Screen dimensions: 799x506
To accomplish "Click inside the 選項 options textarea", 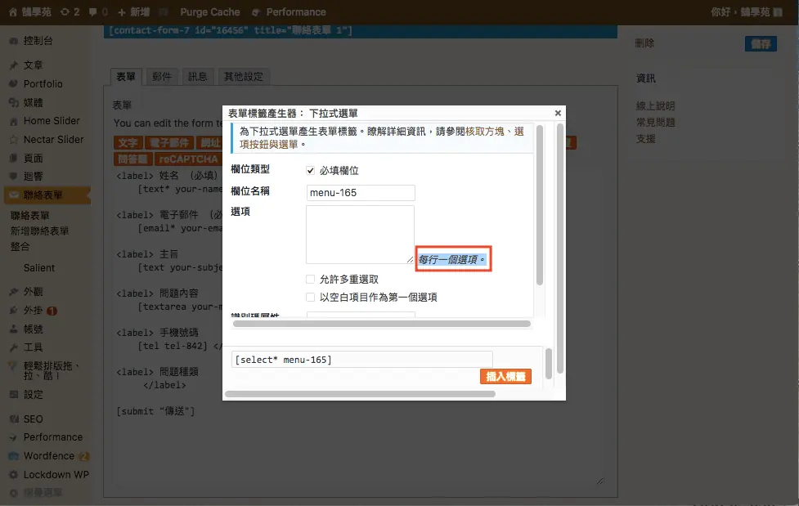I will point(361,235).
